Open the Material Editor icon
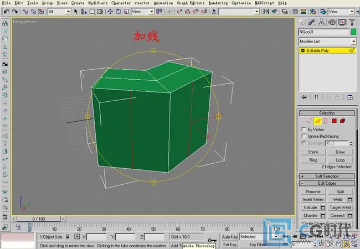The image size is (360, 249). pos(313,12)
